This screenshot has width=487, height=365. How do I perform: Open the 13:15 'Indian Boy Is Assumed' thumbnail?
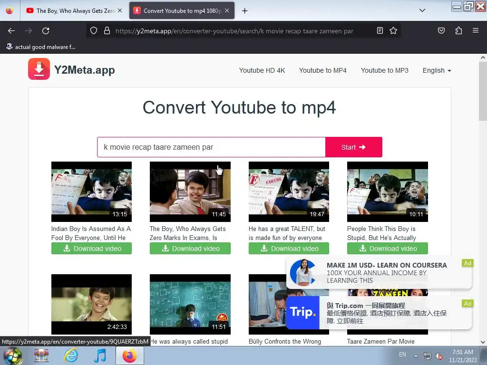coord(91,192)
